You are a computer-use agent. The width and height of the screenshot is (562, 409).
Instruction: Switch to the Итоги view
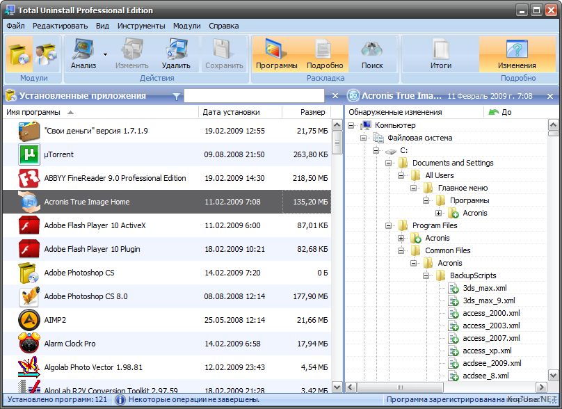pos(440,54)
